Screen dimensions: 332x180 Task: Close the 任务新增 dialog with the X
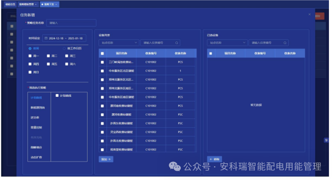309,15
